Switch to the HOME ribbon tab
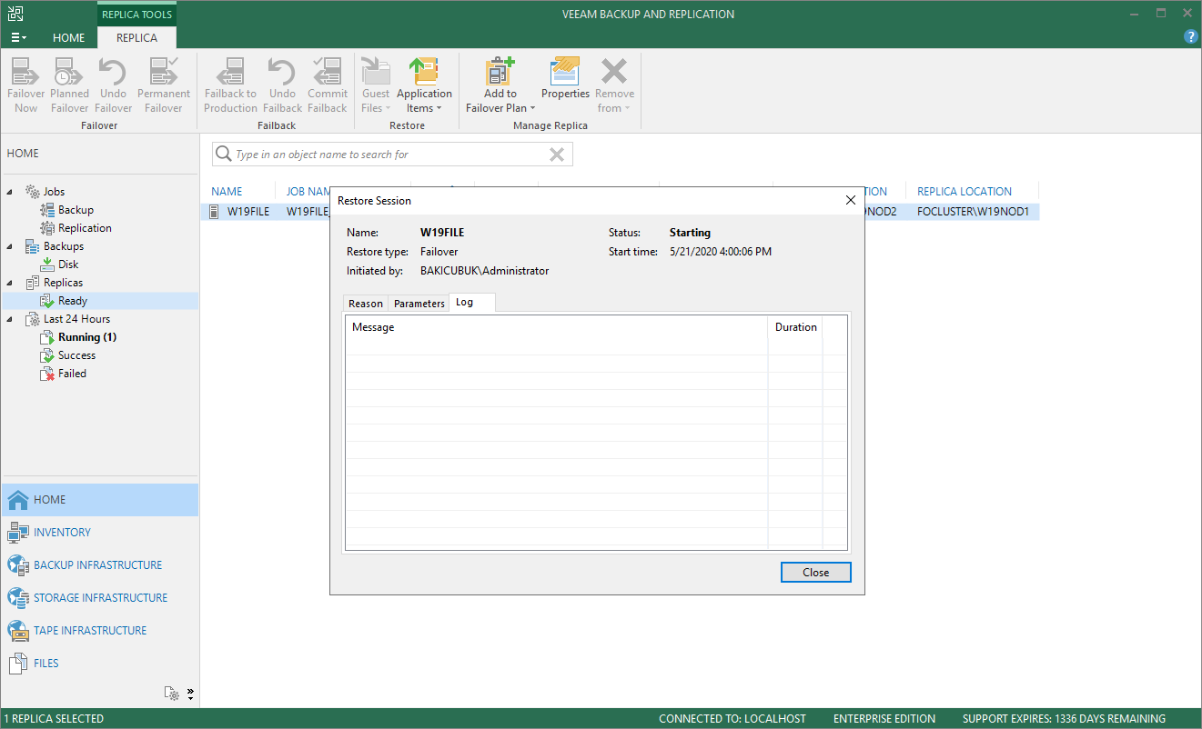 [x=69, y=38]
